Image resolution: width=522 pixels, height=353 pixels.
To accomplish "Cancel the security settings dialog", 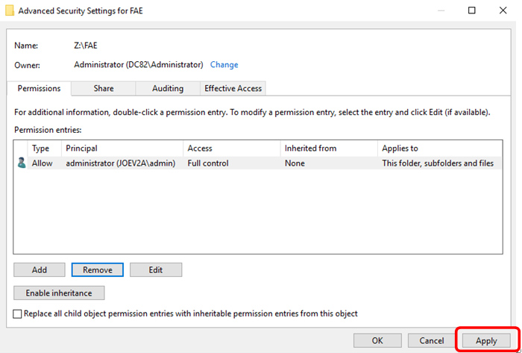I will pos(432,340).
